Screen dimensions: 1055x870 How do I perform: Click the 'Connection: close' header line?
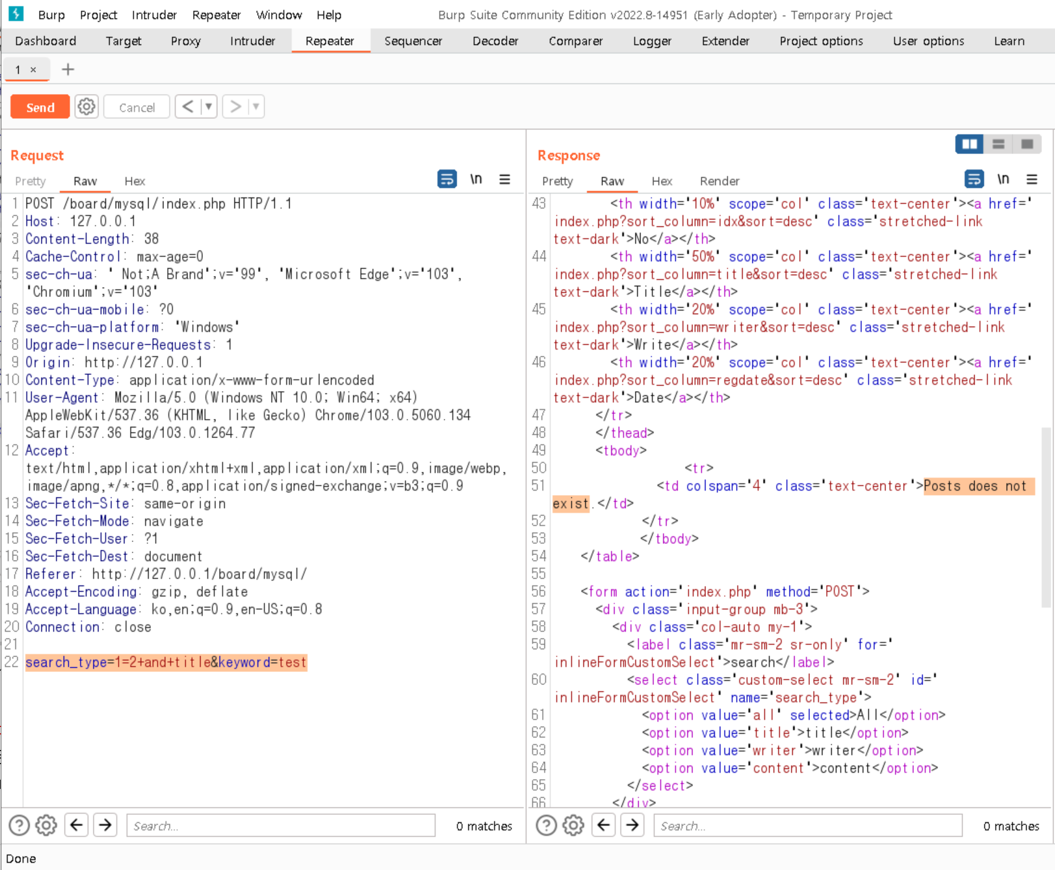click(88, 627)
